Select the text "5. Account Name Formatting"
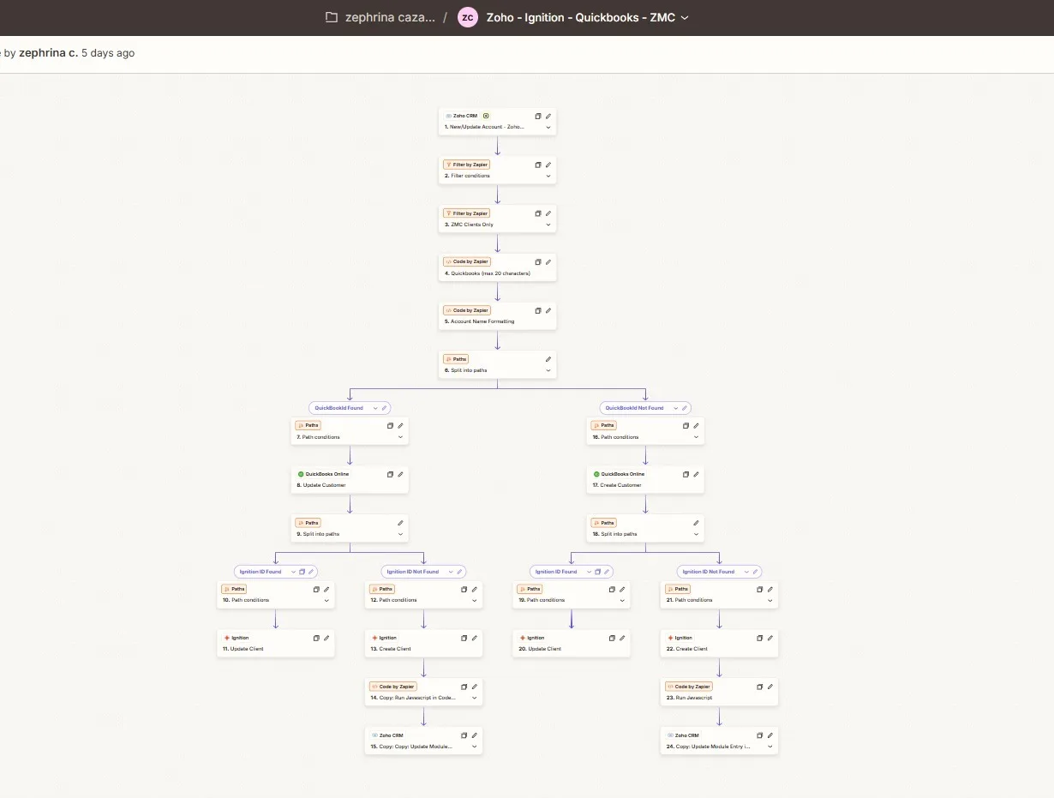The height and width of the screenshot is (798, 1054). (480, 321)
